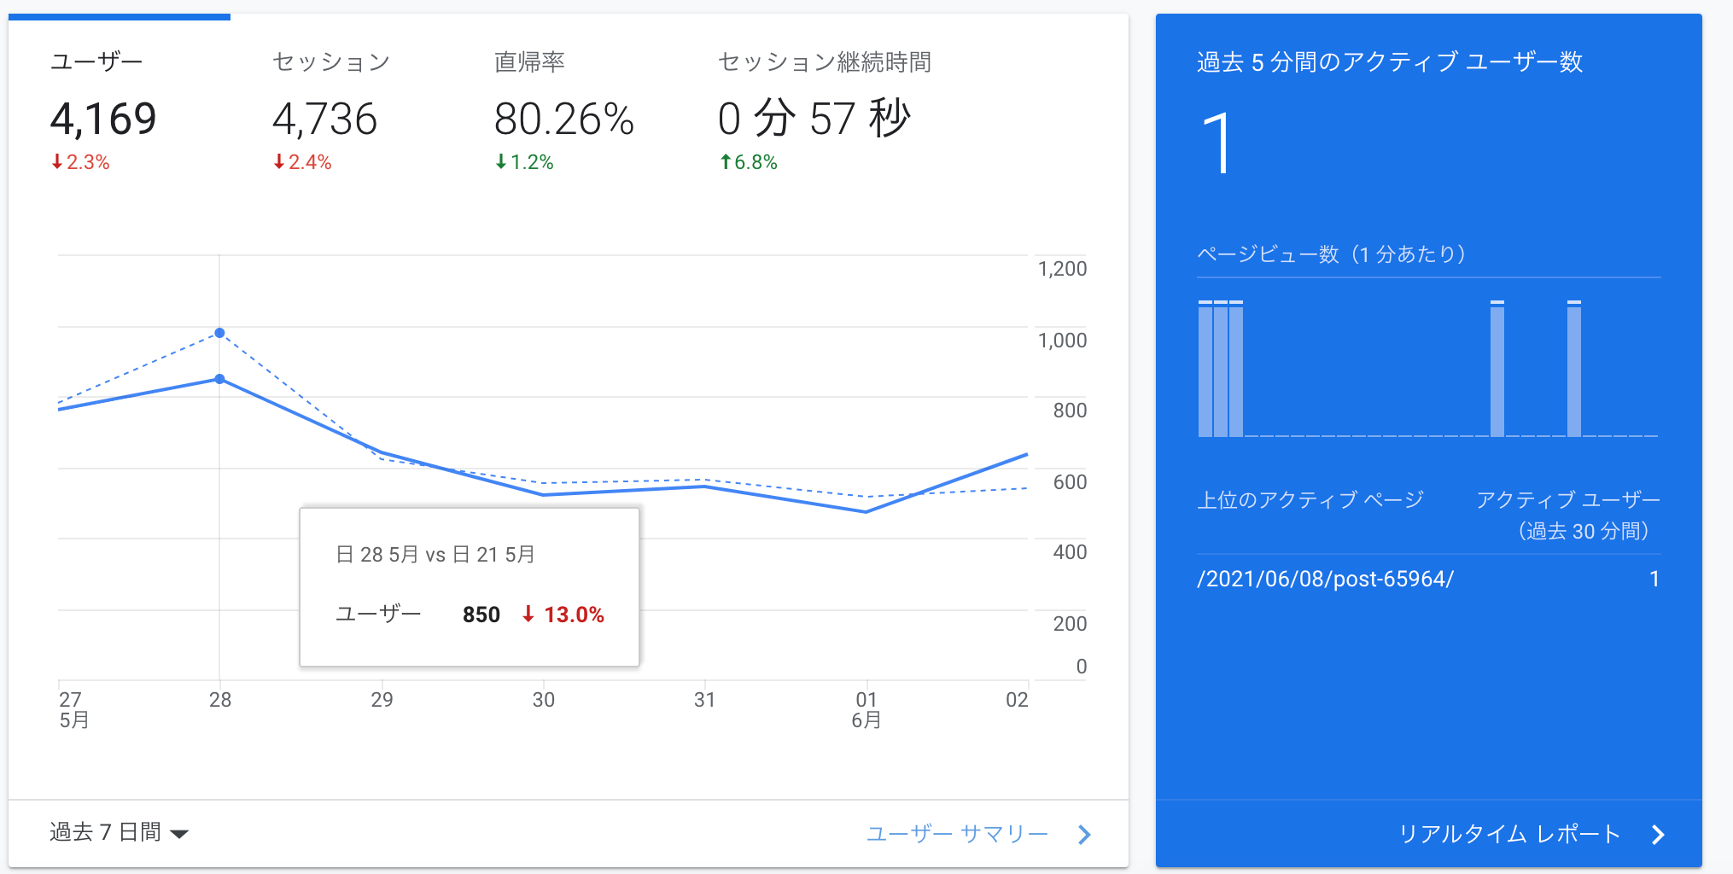Click the chevron arrow beside ユーザー サマリー
The height and width of the screenshot is (874, 1733).
1084,834
